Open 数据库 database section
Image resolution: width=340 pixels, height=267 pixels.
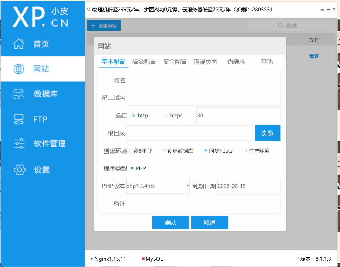click(43, 94)
